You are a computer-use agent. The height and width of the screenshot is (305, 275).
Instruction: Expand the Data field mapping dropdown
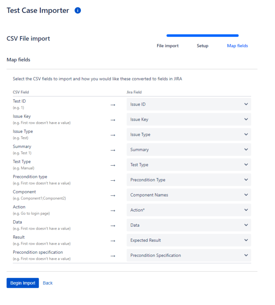coord(189,225)
